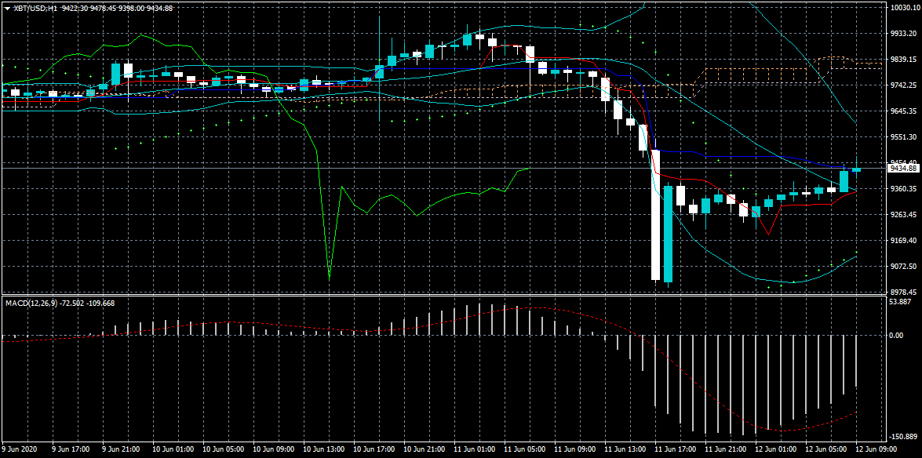Click the latest candle at the right edge
Image resolution: width=922 pixels, height=458 pixels.
click(x=856, y=169)
